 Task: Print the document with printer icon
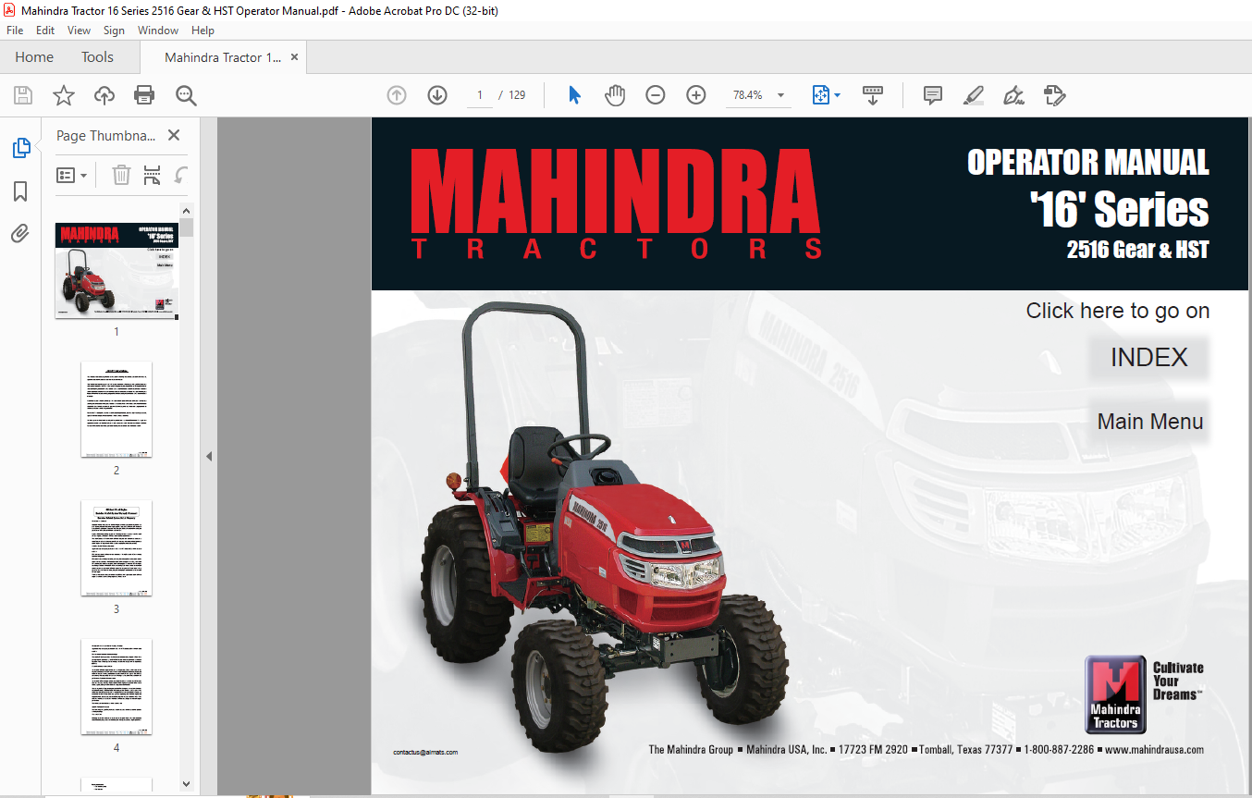(x=144, y=95)
